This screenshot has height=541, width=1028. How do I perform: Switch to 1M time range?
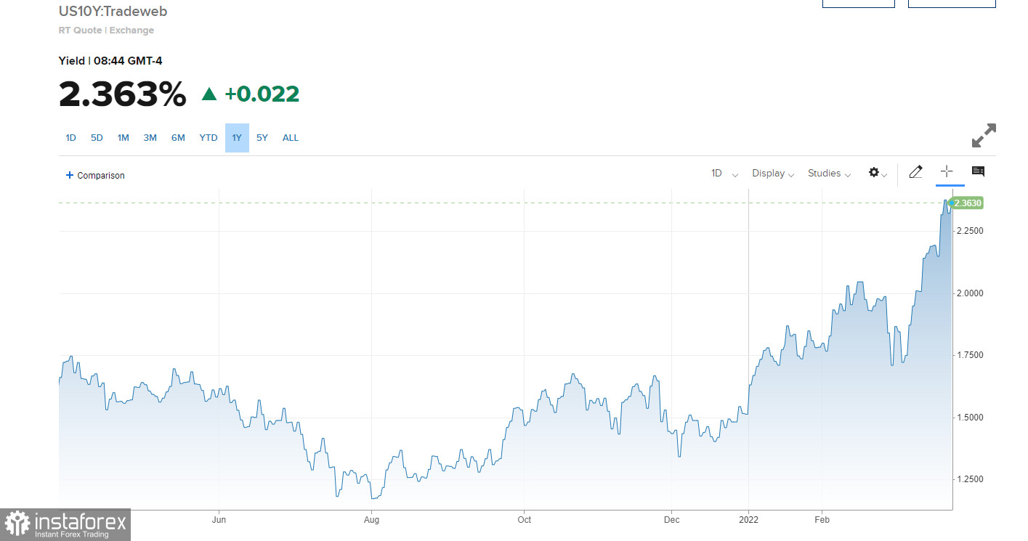(x=124, y=138)
